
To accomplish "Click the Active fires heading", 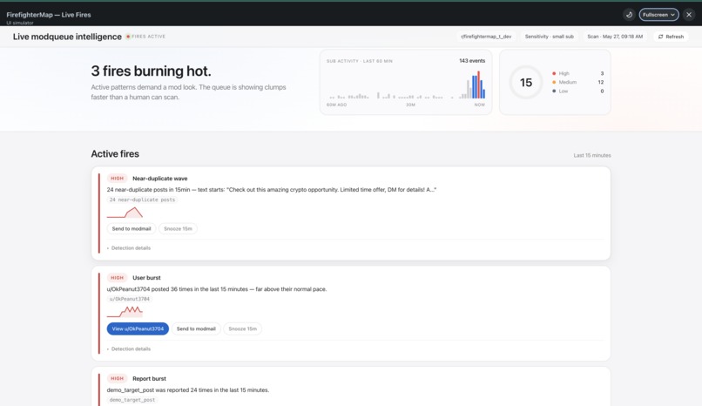I will [115, 154].
